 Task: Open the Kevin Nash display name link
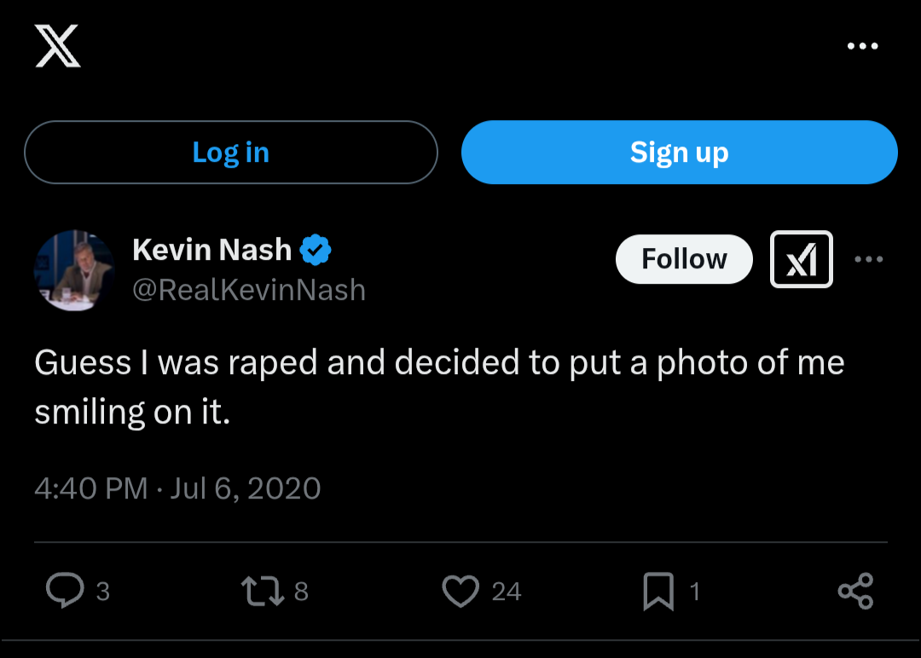[x=211, y=250]
